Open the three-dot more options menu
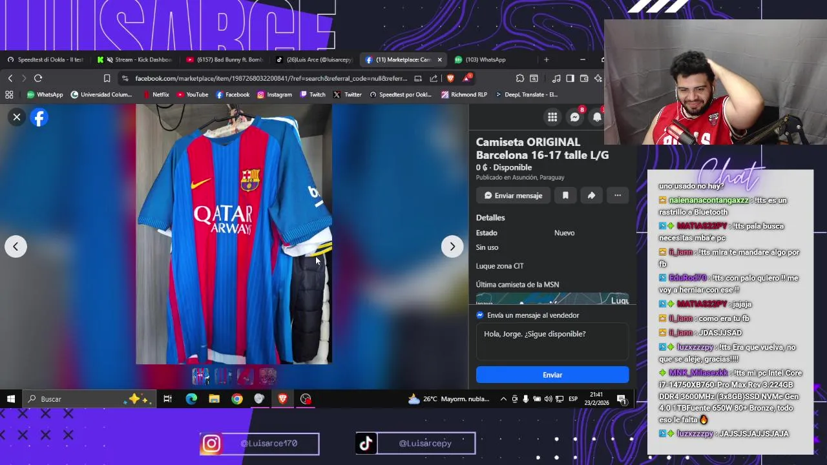The image size is (827, 465). 618,195
